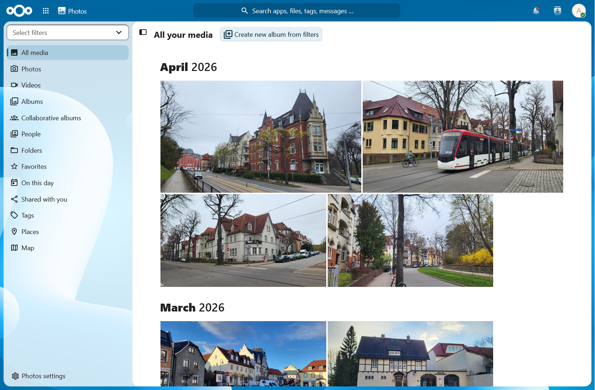Click the People icon in sidebar

coord(14,134)
